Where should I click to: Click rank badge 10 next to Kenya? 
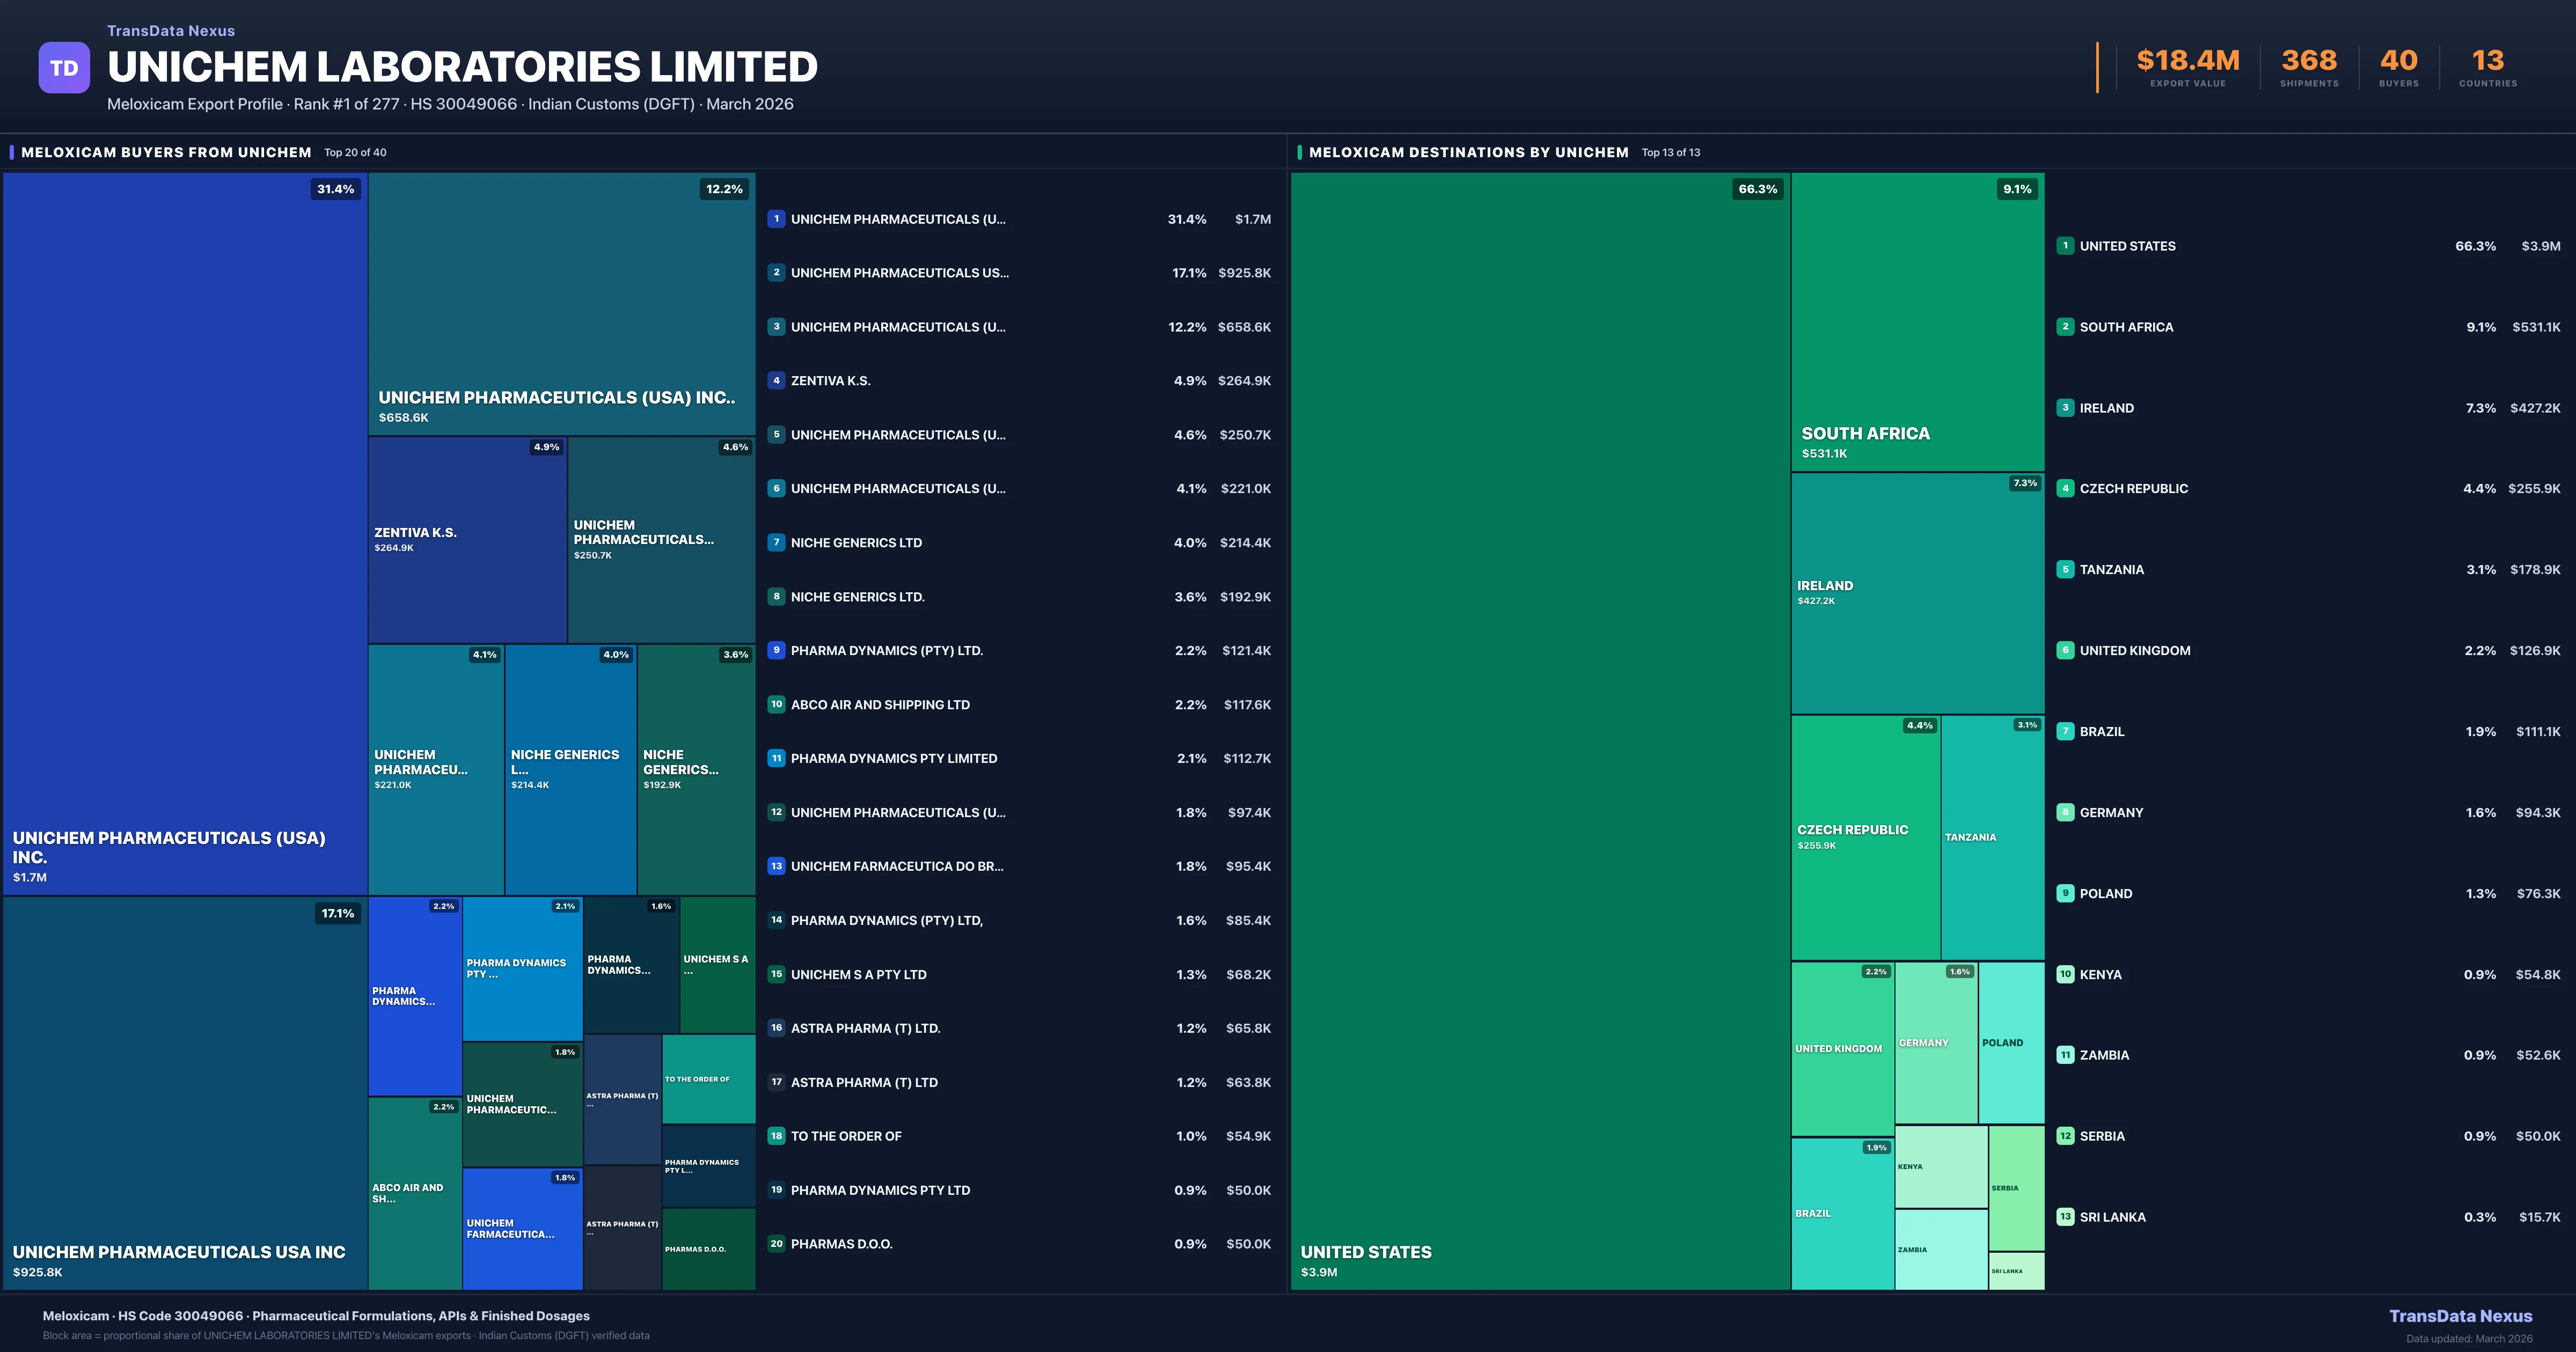point(2065,974)
